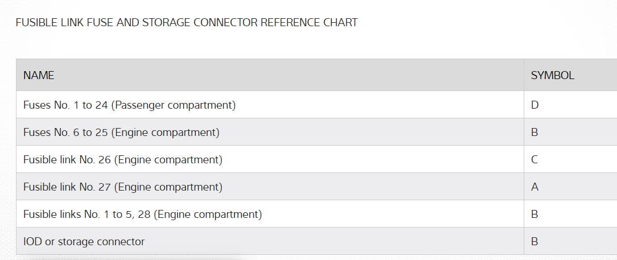
Task: Click symbol C in the table
Action: pyautogui.click(x=534, y=160)
